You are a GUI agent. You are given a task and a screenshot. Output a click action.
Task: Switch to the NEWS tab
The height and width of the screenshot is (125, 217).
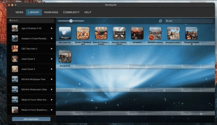pos(19,12)
